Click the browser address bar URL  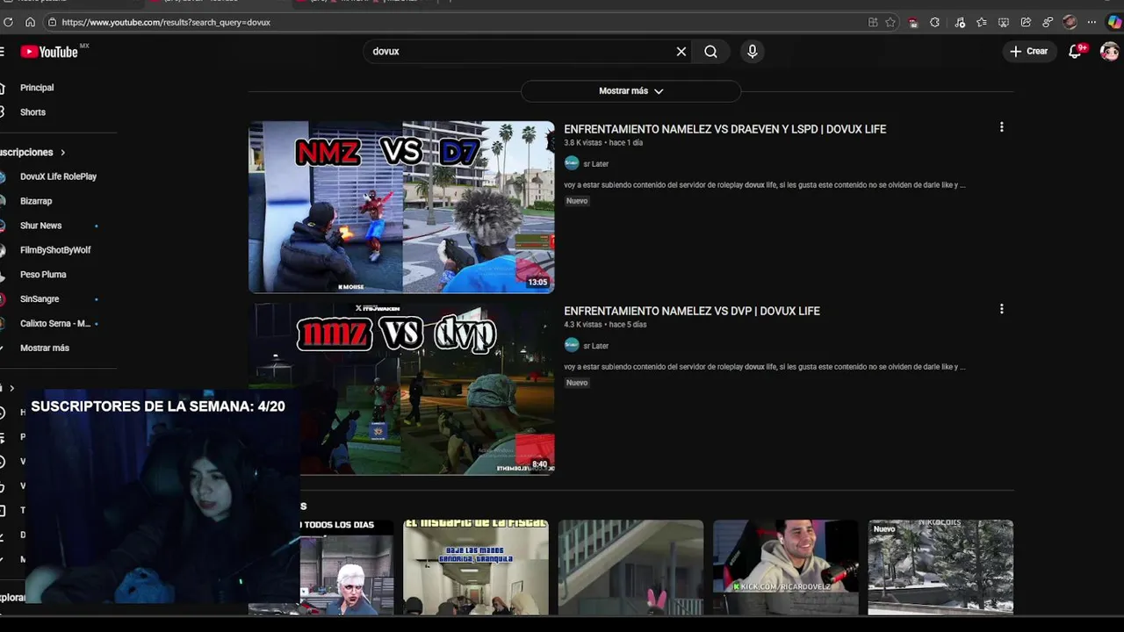click(166, 22)
